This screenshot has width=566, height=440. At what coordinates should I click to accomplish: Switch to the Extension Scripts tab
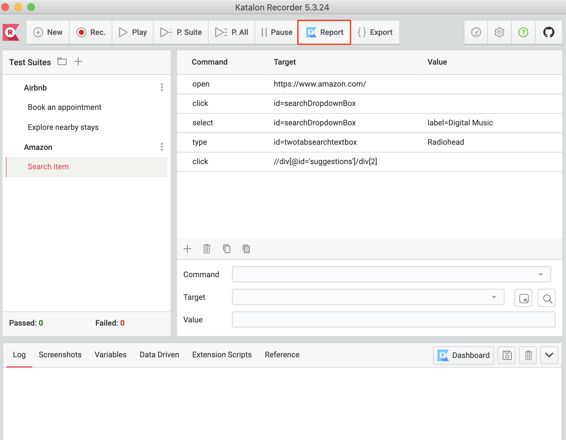click(x=222, y=355)
